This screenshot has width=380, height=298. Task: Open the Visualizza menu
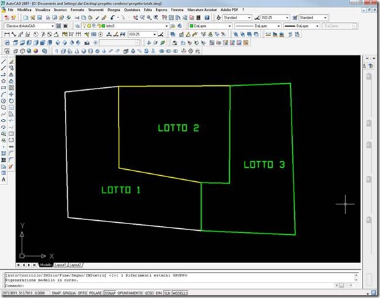coord(43,10)
